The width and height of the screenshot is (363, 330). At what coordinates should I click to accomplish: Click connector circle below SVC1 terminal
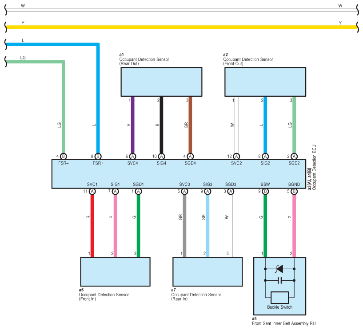point(92,191)
